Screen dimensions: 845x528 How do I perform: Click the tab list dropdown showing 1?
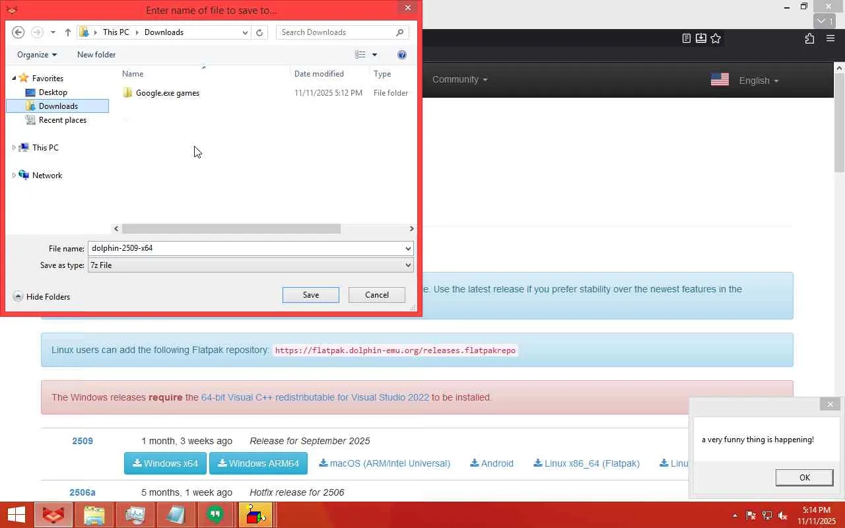826,21
